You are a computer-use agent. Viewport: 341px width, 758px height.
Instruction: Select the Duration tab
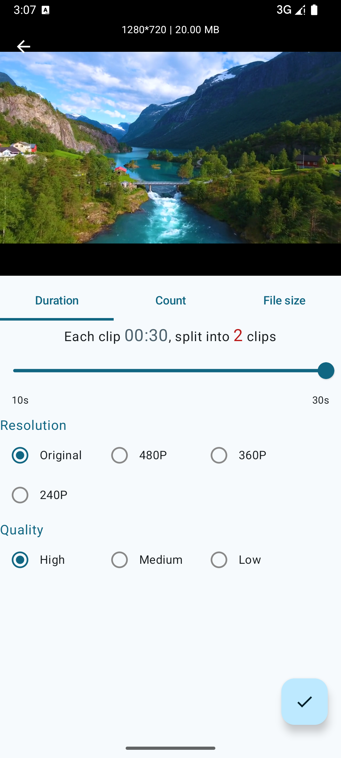[x=57, y=300]
